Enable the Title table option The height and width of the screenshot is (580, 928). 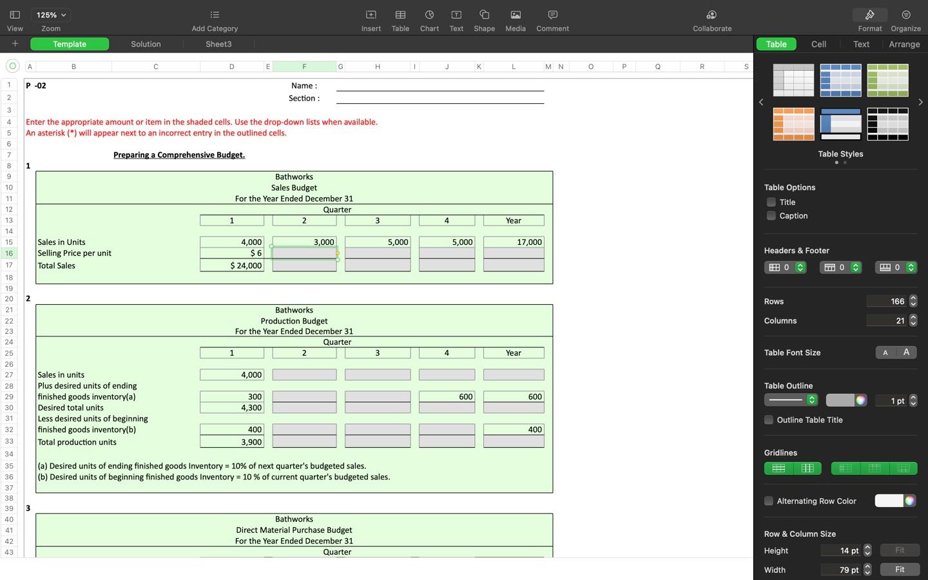[x=771, y=202]
